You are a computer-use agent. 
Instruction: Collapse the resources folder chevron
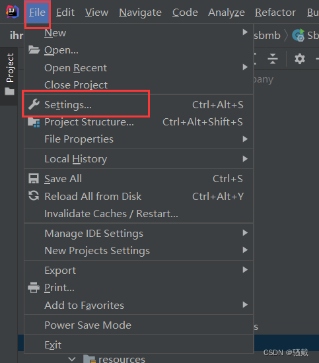(72, 359)
